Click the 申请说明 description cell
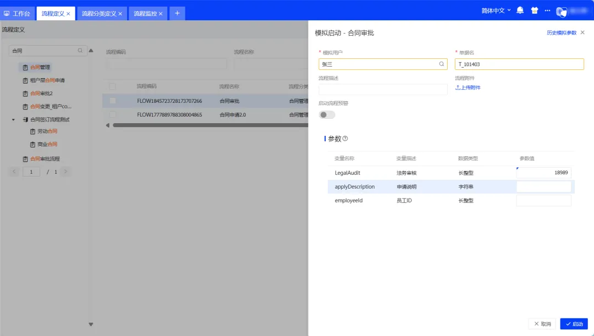 pyautogui.click(x=406, y=187)
